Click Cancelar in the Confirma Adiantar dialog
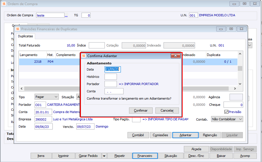The width and height of the screenshot is (262, 162). point(167,111)
